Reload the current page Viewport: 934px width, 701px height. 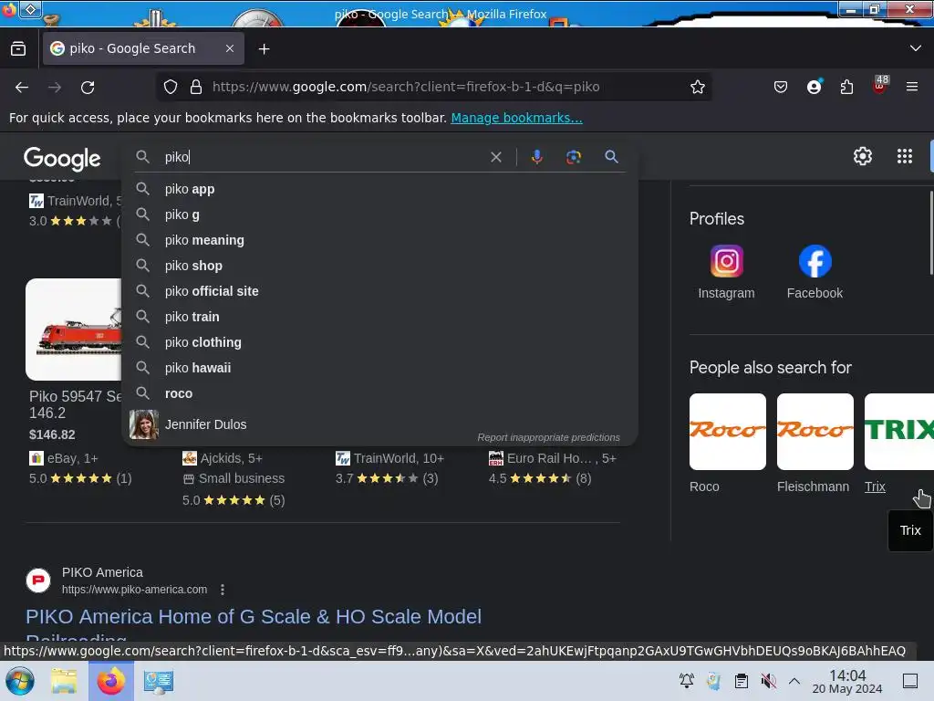(88, 87)
